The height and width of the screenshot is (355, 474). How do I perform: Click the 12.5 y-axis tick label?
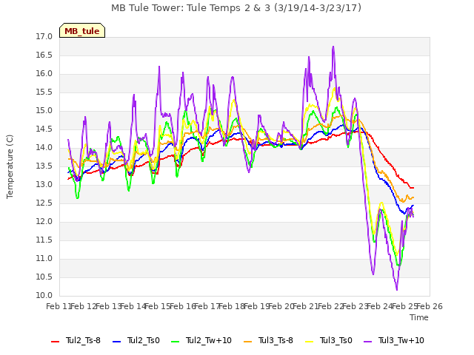[44, 203]
